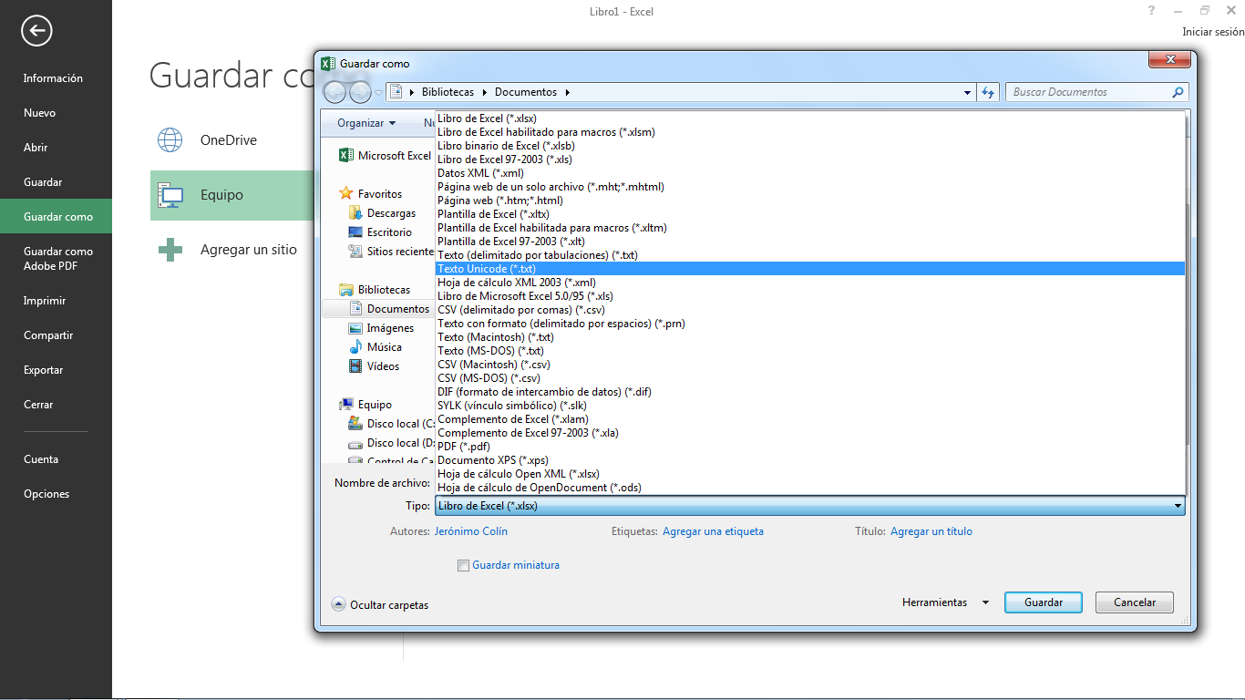Click the help question mark icon
The width and height of the screenshot is (1245, 700).
click(x=1152, y=10)
